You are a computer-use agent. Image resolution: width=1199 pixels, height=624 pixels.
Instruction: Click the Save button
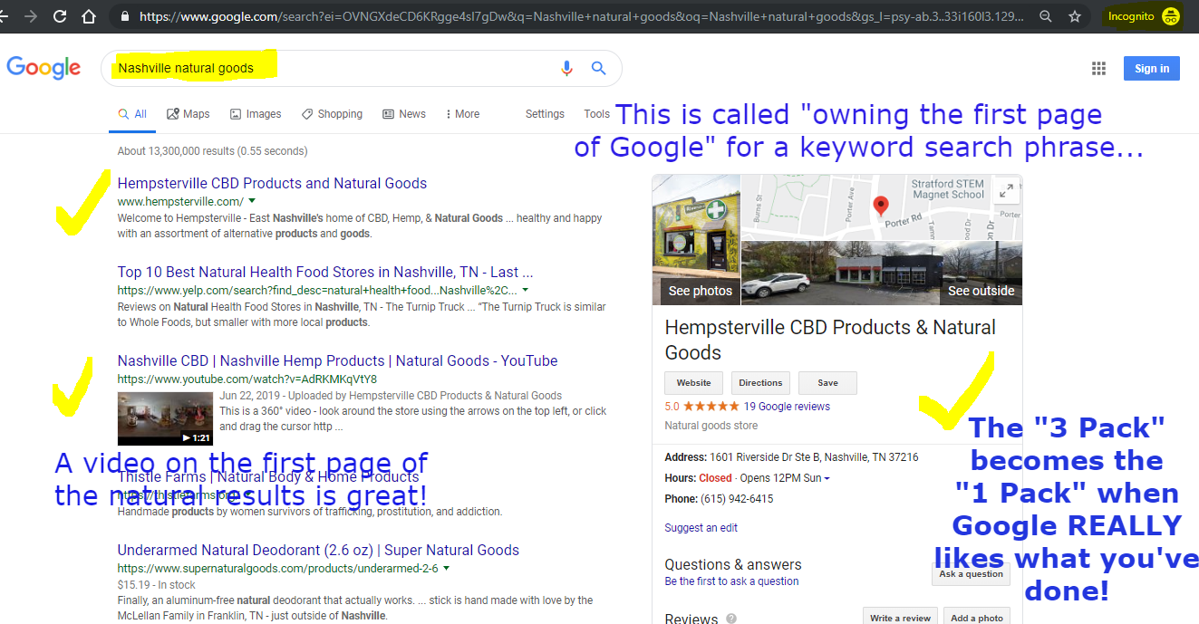tap(827, 383)
